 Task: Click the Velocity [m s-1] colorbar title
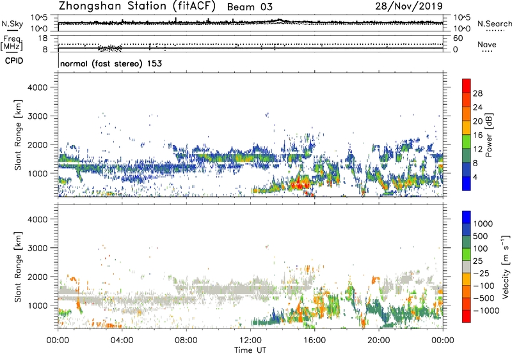(x=506, y=267)
